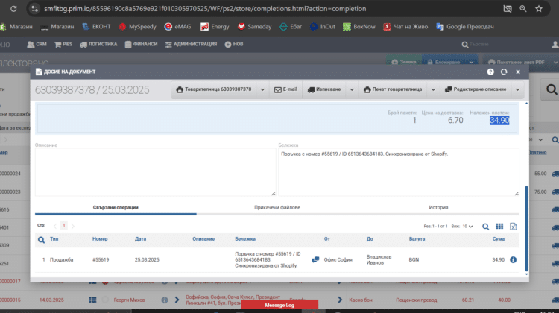
Task: Click the chat bubbles icon beside Офис София
Action: [x=315, y=259]
